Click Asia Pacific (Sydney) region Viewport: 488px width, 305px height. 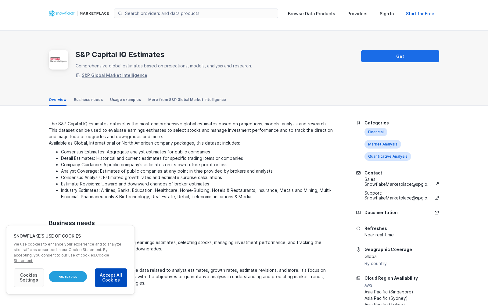386,298
